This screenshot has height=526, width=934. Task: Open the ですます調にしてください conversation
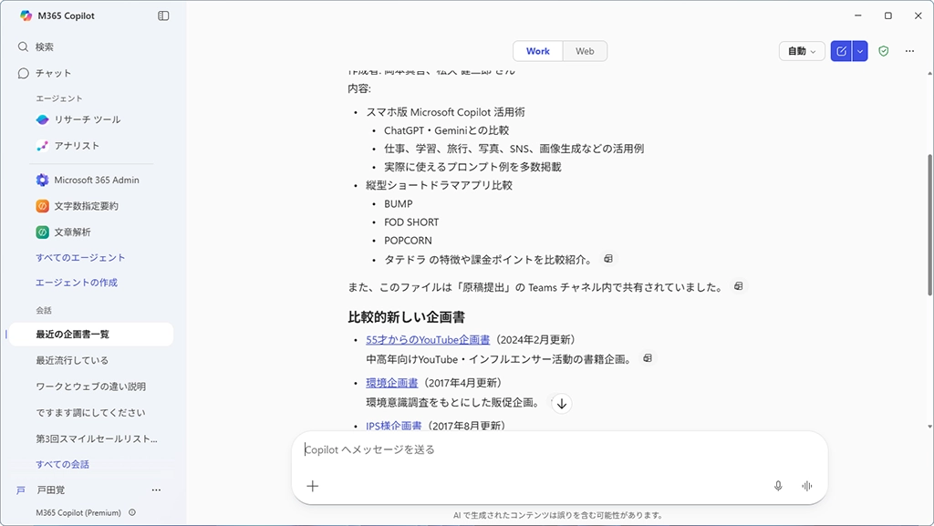(90, 413)
